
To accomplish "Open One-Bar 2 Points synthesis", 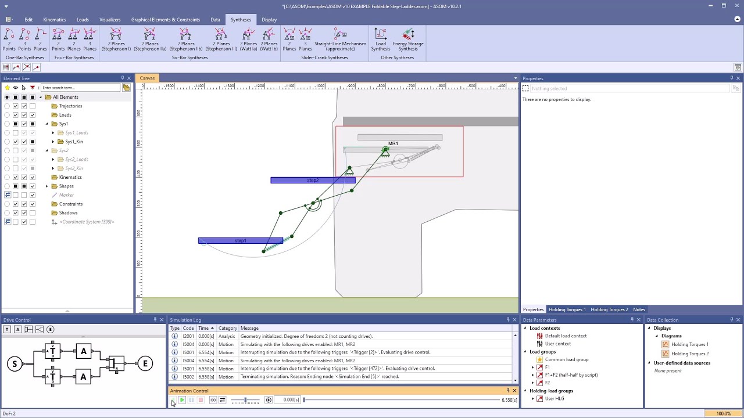I will coord(9,39).
